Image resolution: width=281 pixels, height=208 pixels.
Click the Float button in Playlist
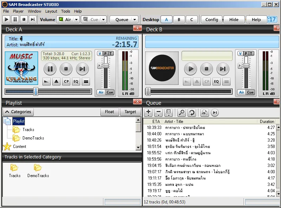[110, 112]
